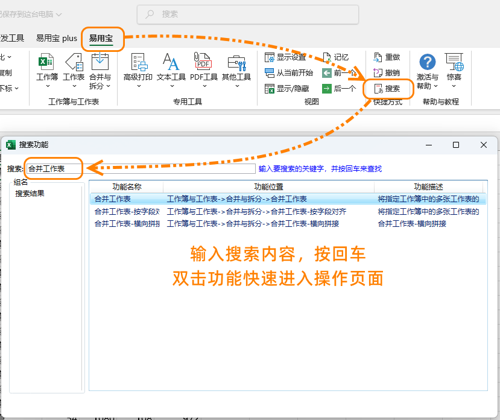Click the 功能描述 column header
This screenshot has height=420, width=500.
coord(429,186)
